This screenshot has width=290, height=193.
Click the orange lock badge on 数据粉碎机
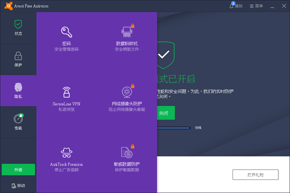point(132,26)
